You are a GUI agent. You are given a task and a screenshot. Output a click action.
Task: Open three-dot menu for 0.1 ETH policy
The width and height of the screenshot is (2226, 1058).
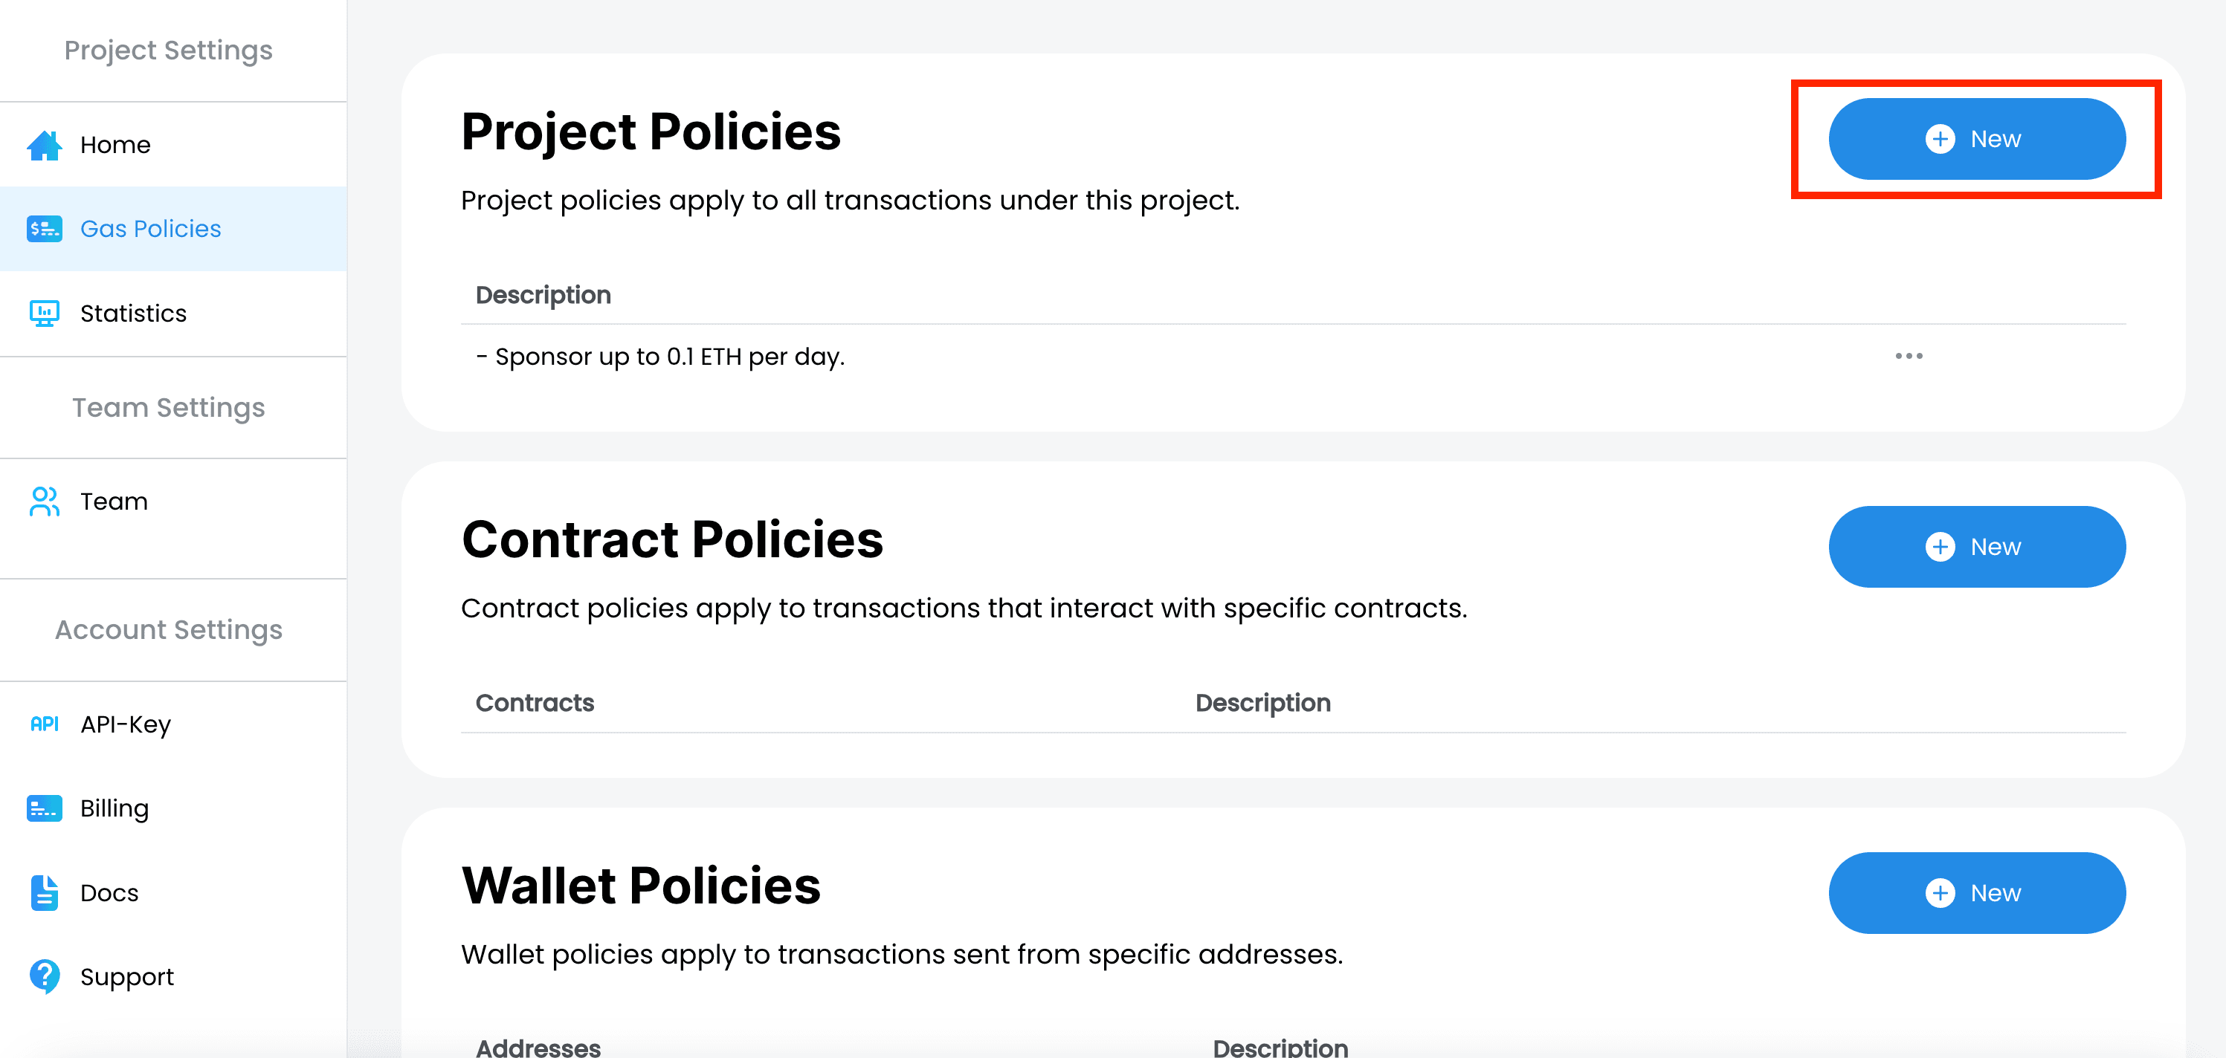(1909, 356)
